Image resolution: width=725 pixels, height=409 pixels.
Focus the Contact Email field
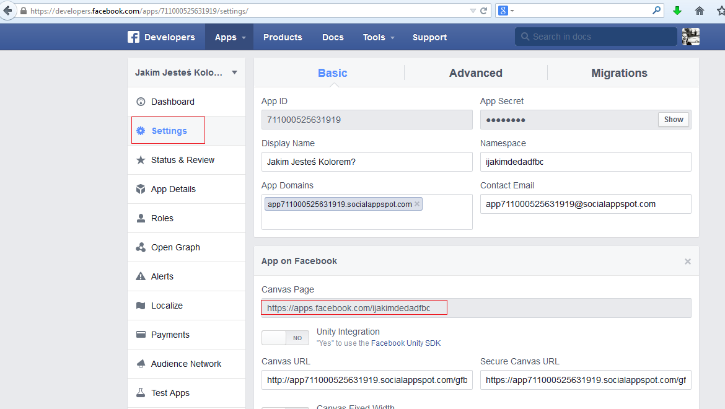coord(586,204)
